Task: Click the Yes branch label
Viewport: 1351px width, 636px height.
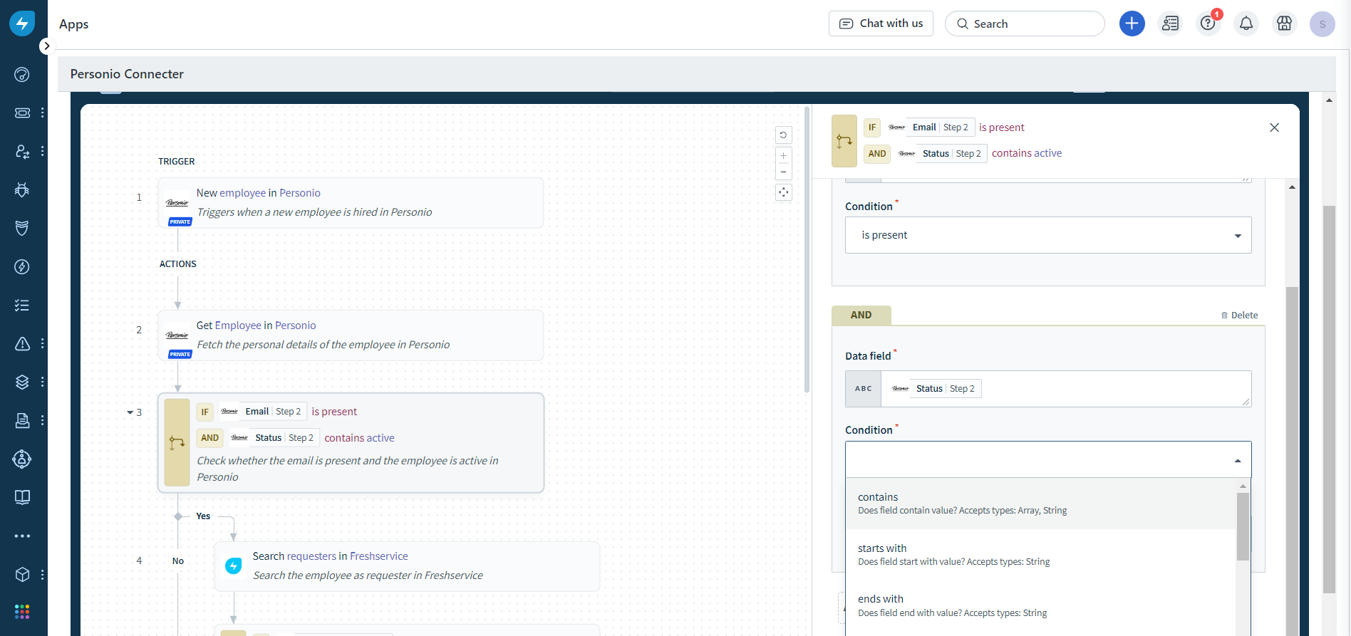Action: pyautogui.click(x=203, y=516)
